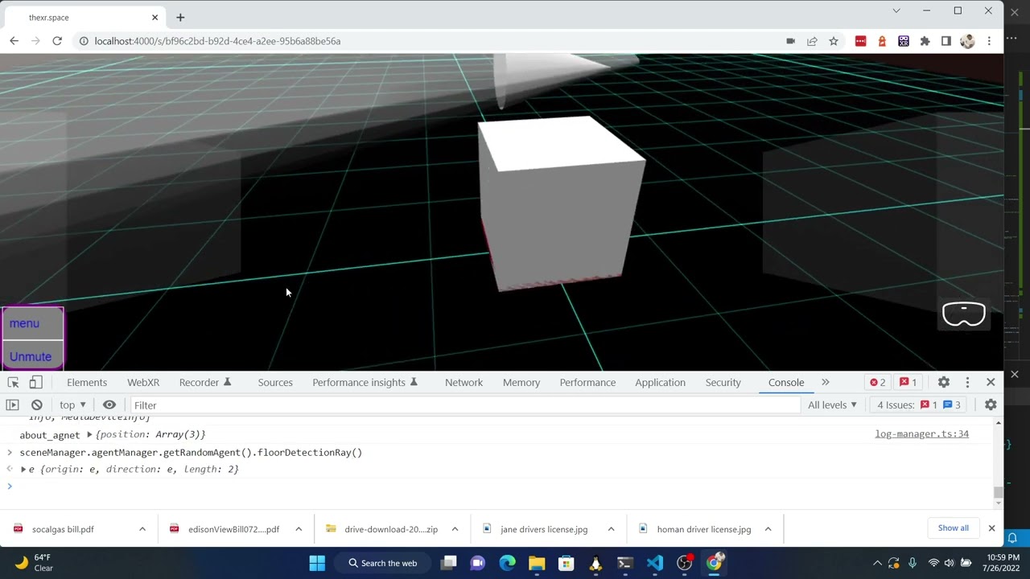Show the console sidebar

click(x=12, y=404)
